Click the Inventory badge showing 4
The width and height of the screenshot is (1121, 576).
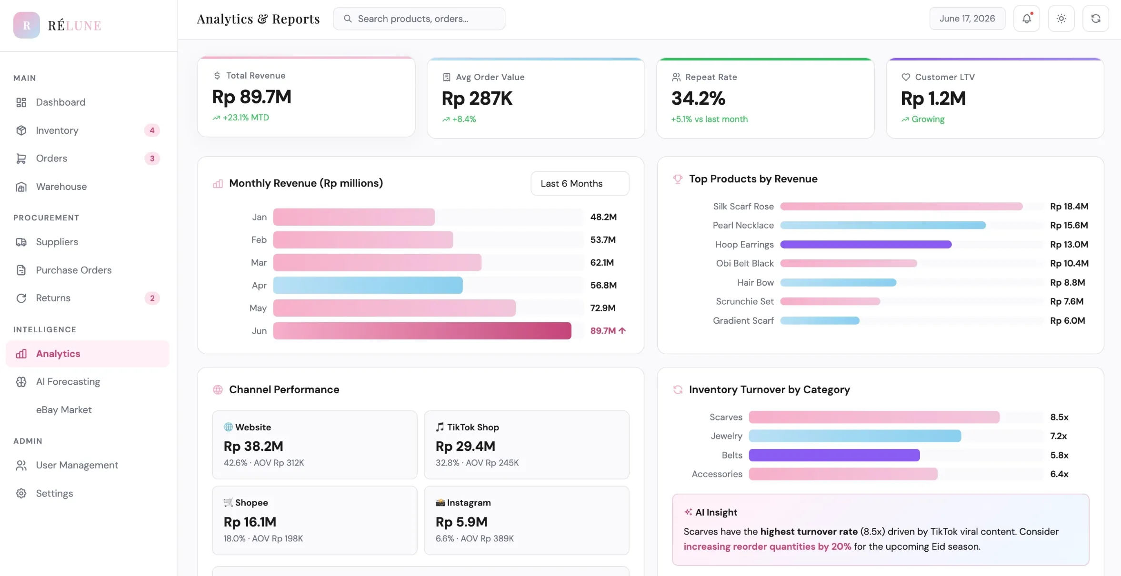click(x=152, y=130)
